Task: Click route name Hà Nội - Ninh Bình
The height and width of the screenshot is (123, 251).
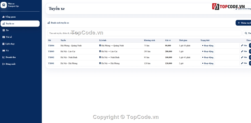Action: [69, 57]
